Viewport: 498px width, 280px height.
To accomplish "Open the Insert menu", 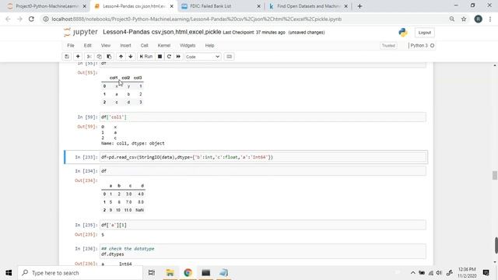I will tap(125, 45).
